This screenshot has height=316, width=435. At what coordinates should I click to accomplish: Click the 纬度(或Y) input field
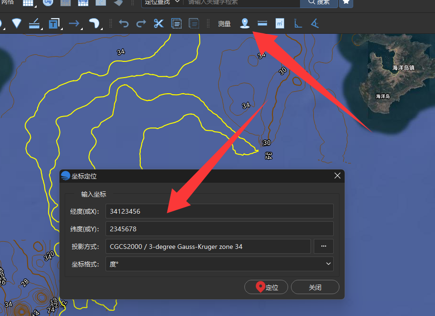tap(220, 228)
